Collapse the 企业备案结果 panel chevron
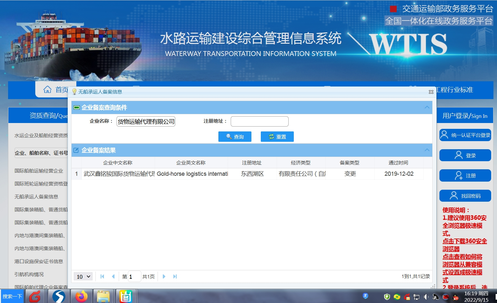Viewport: 497px width, 303px height. coord(427,150)
